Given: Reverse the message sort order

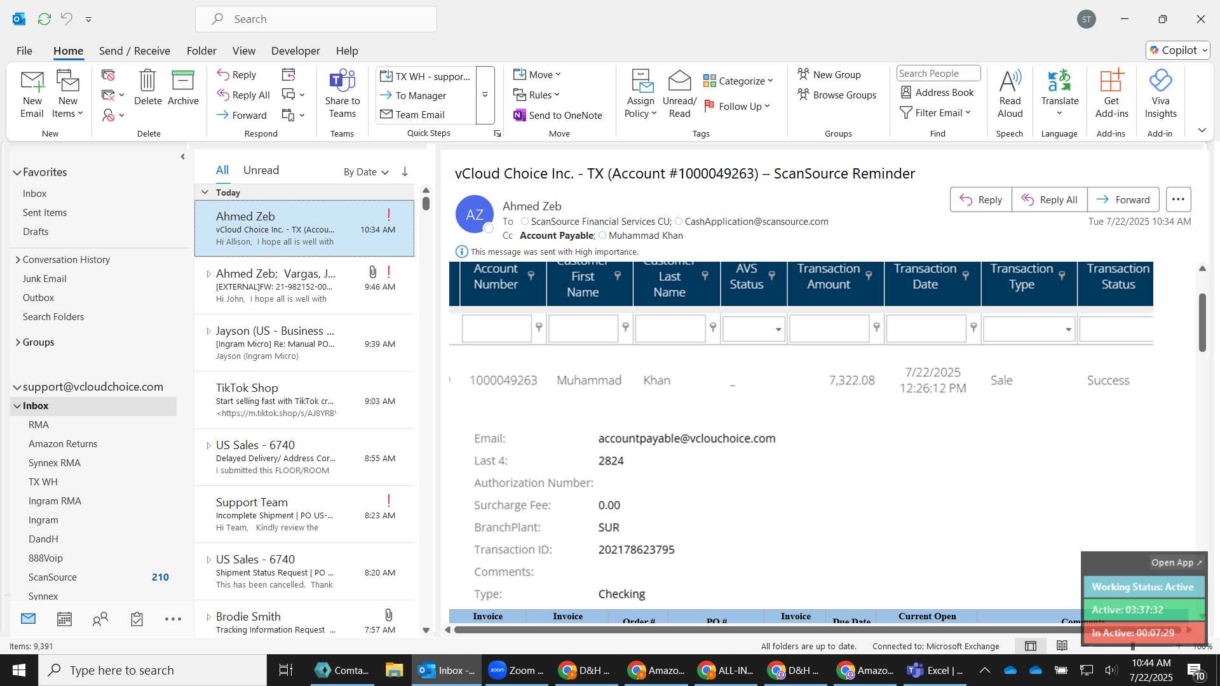Looking at the screenshot, I should 405,171.
